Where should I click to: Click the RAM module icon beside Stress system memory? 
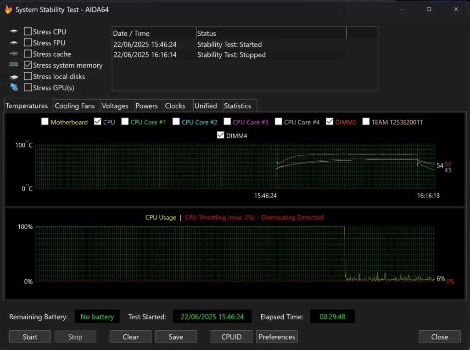tap(13, 64)
